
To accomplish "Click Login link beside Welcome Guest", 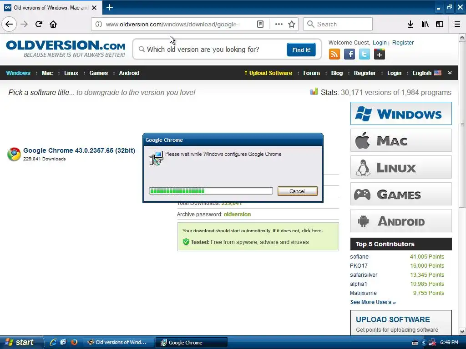I will [380, 42].
